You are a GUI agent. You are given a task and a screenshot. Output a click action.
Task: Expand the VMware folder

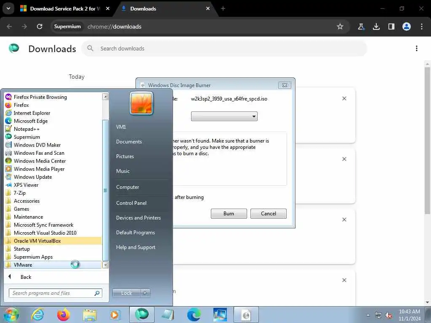53,265
